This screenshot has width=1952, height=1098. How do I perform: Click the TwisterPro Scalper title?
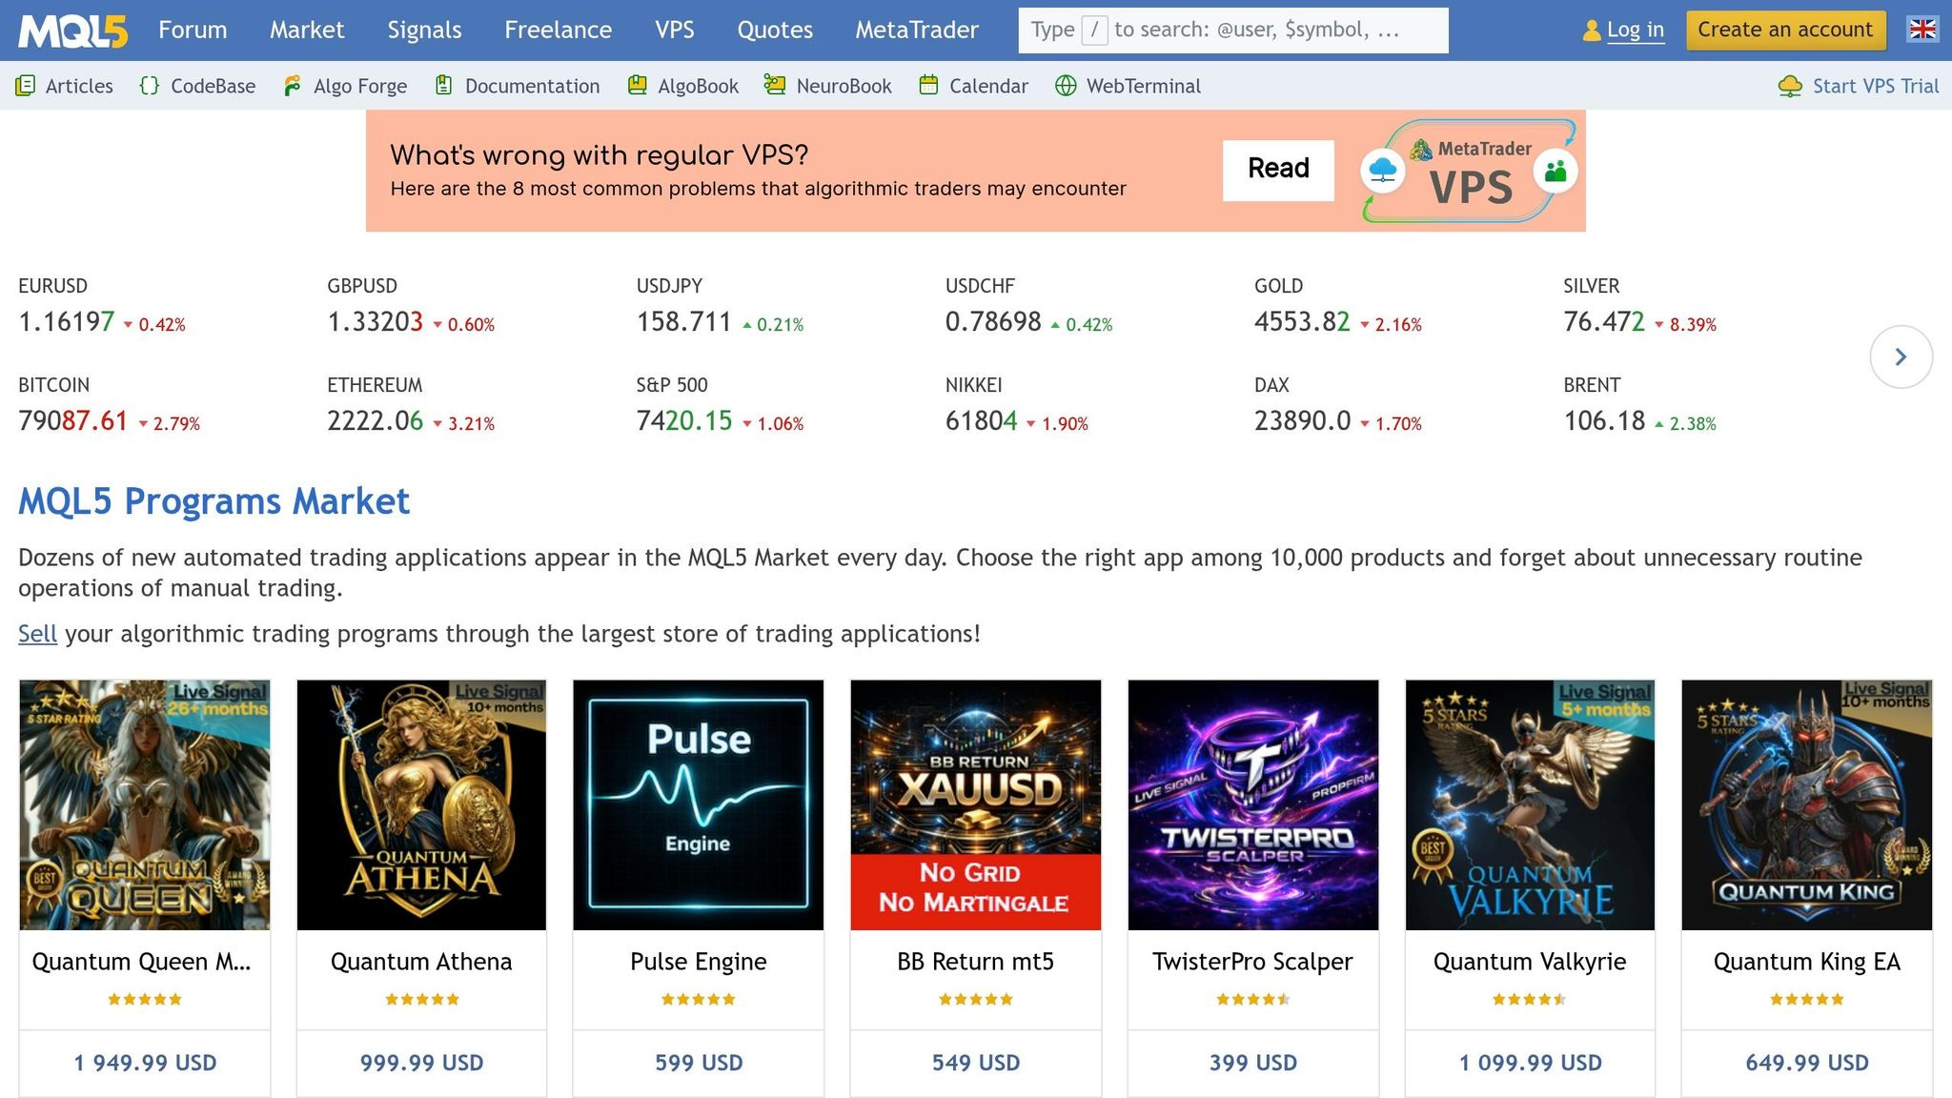1253,962
